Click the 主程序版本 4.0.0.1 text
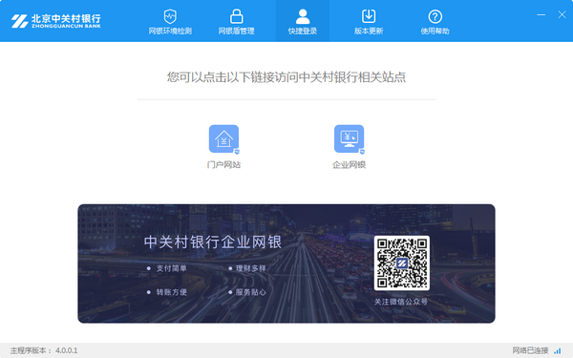573x358 pixels. 44,350
